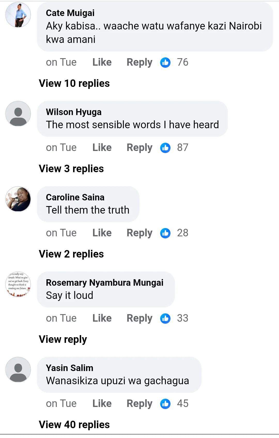
Task: Expand View 40 replies under Yasin's comment
Action: click(x=74, y=425)
